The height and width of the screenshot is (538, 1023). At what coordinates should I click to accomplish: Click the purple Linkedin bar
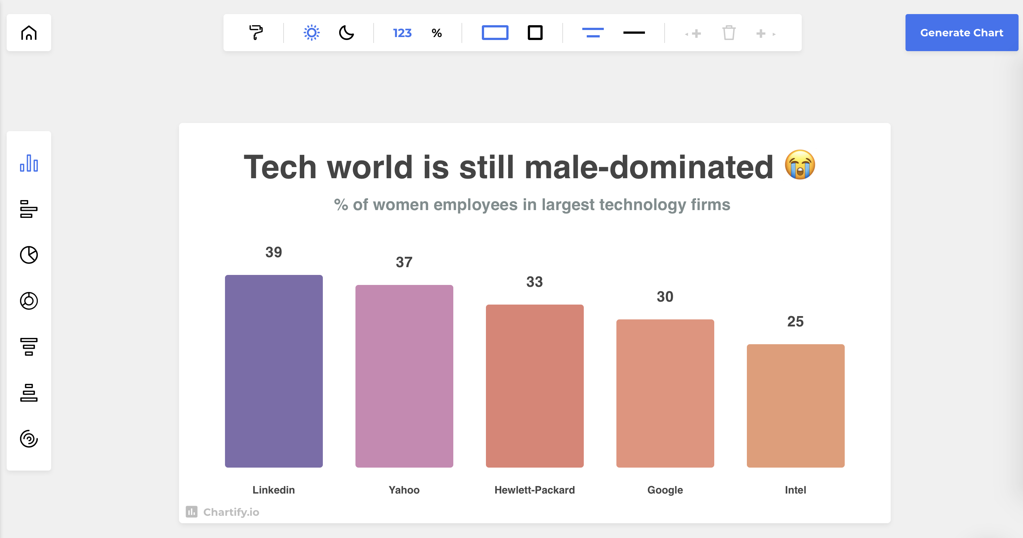pos(274,371)
